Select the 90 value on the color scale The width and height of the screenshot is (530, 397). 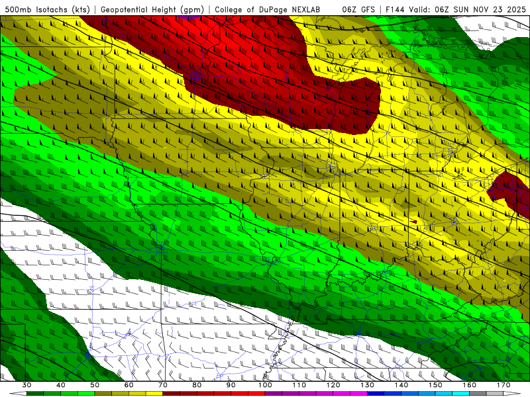(231, 385)
